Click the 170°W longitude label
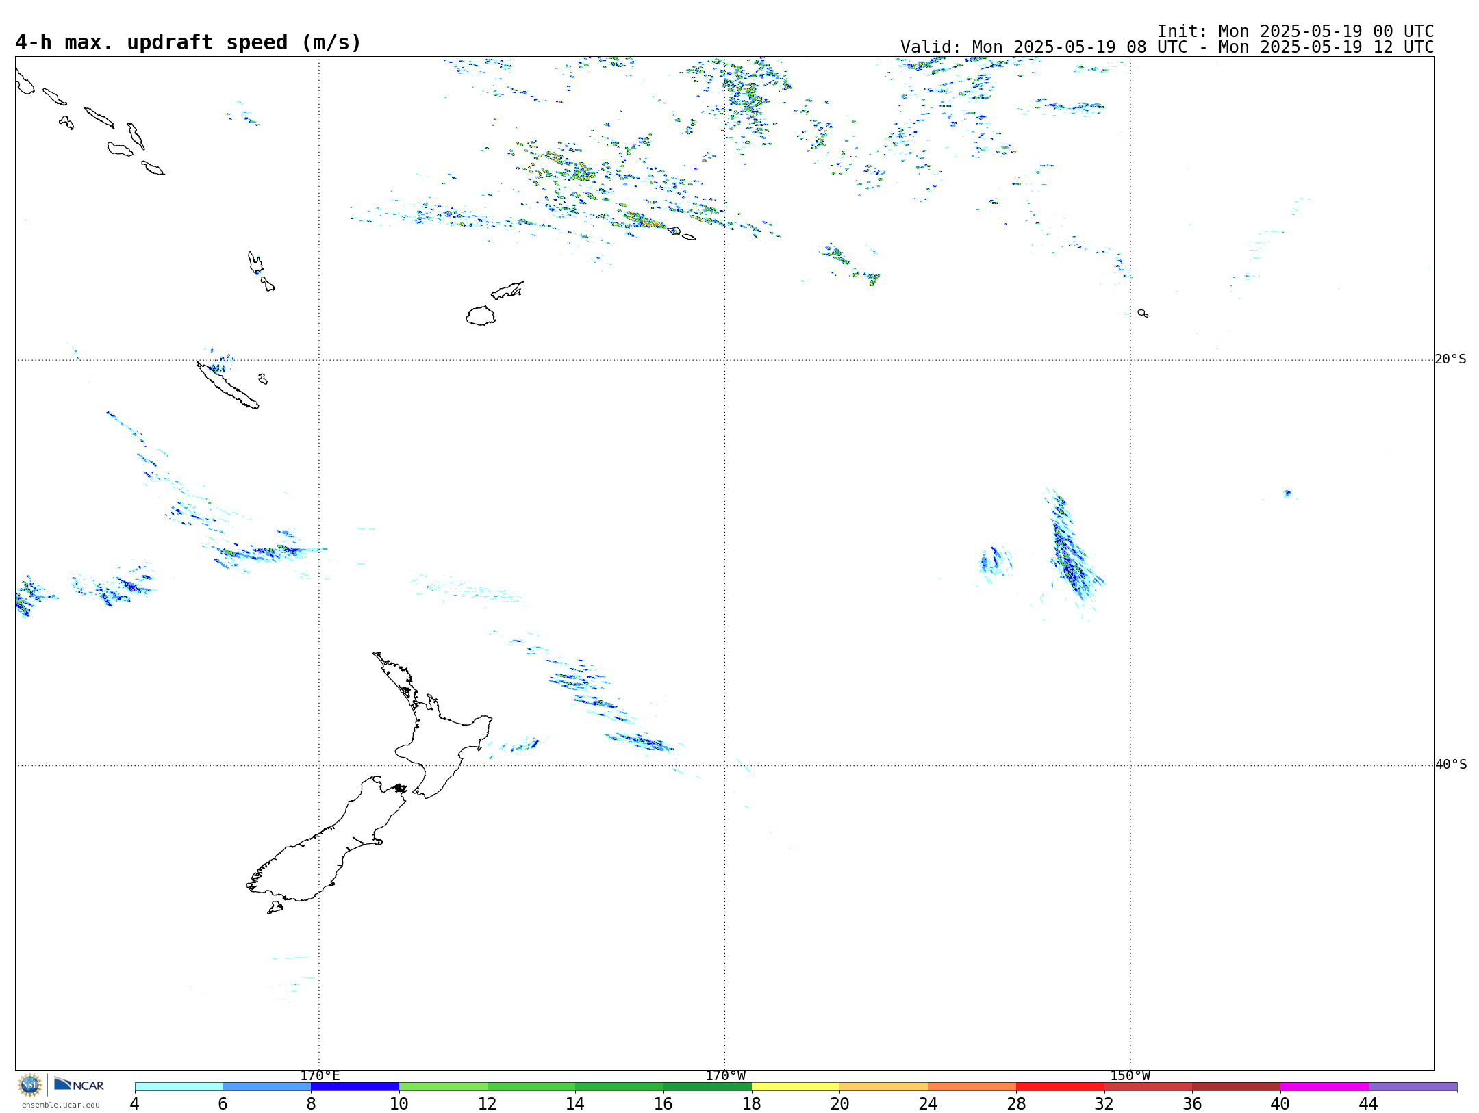Viewport: 1479px width, 1113px height. [725, 1076]
